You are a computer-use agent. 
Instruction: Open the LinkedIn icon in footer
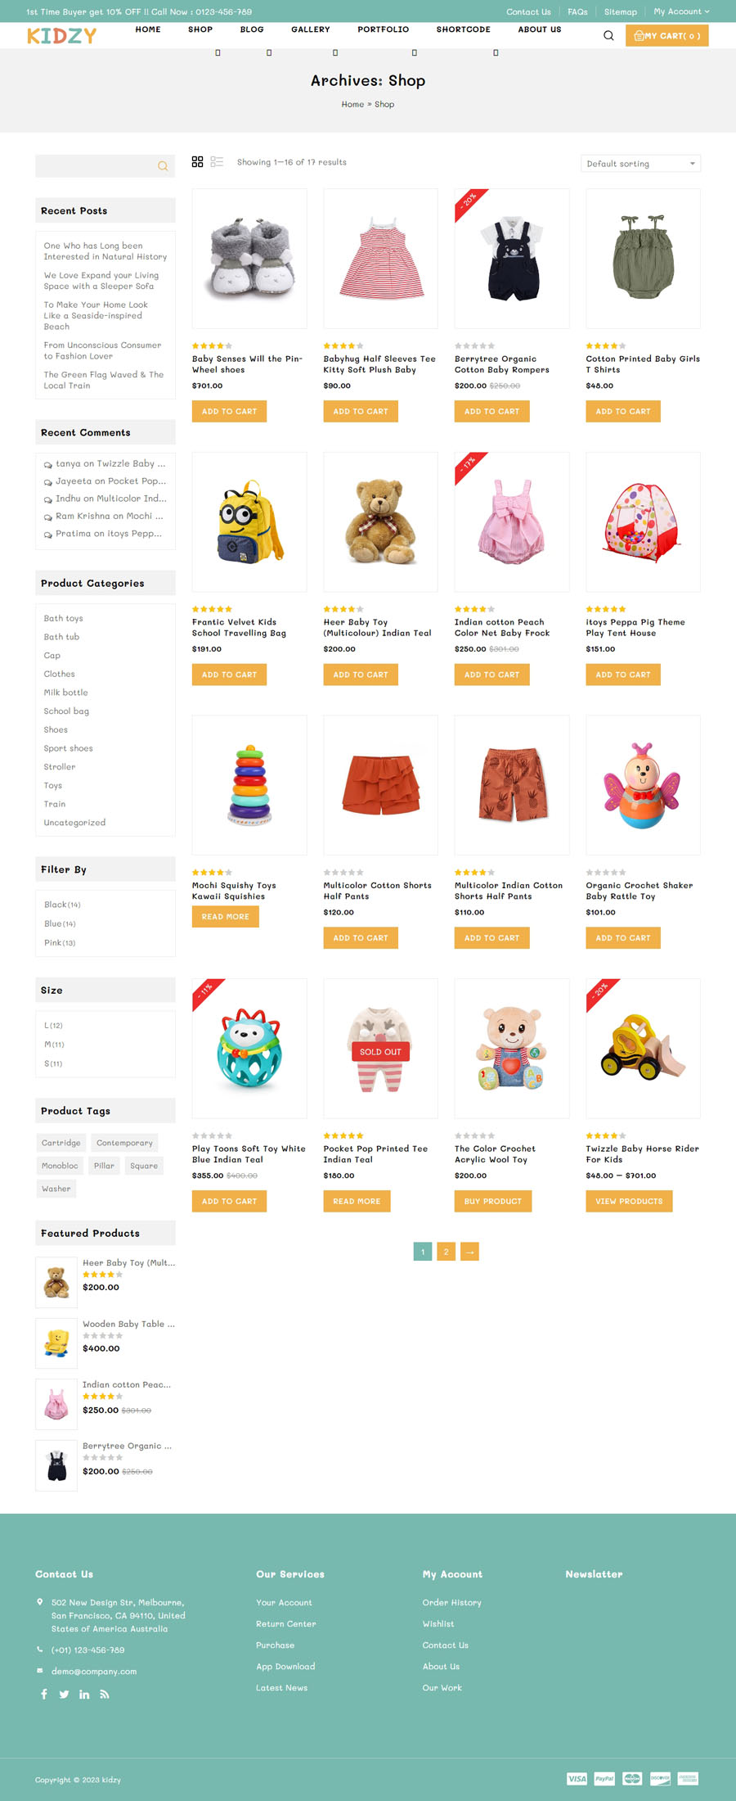(84, 1694)
